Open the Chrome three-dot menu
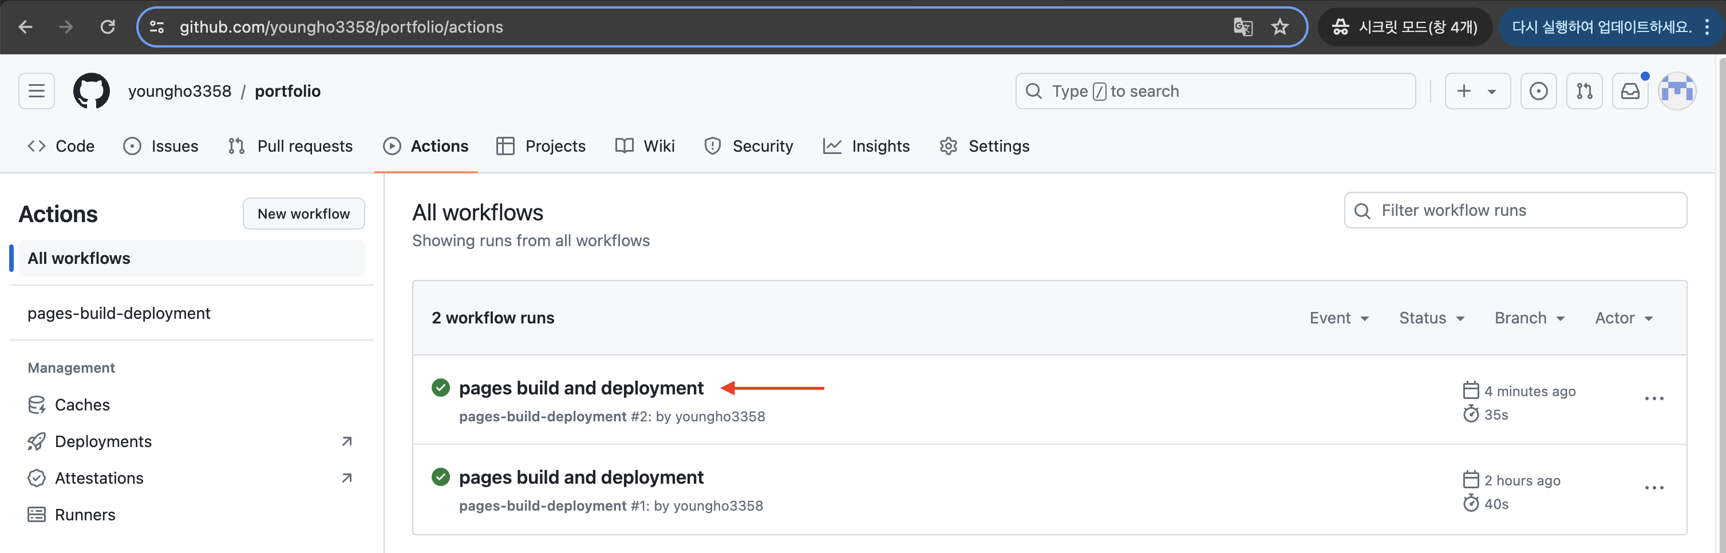Viewport: 1726px width, 553px height. pyautogui.click(x=1707, y=27)
